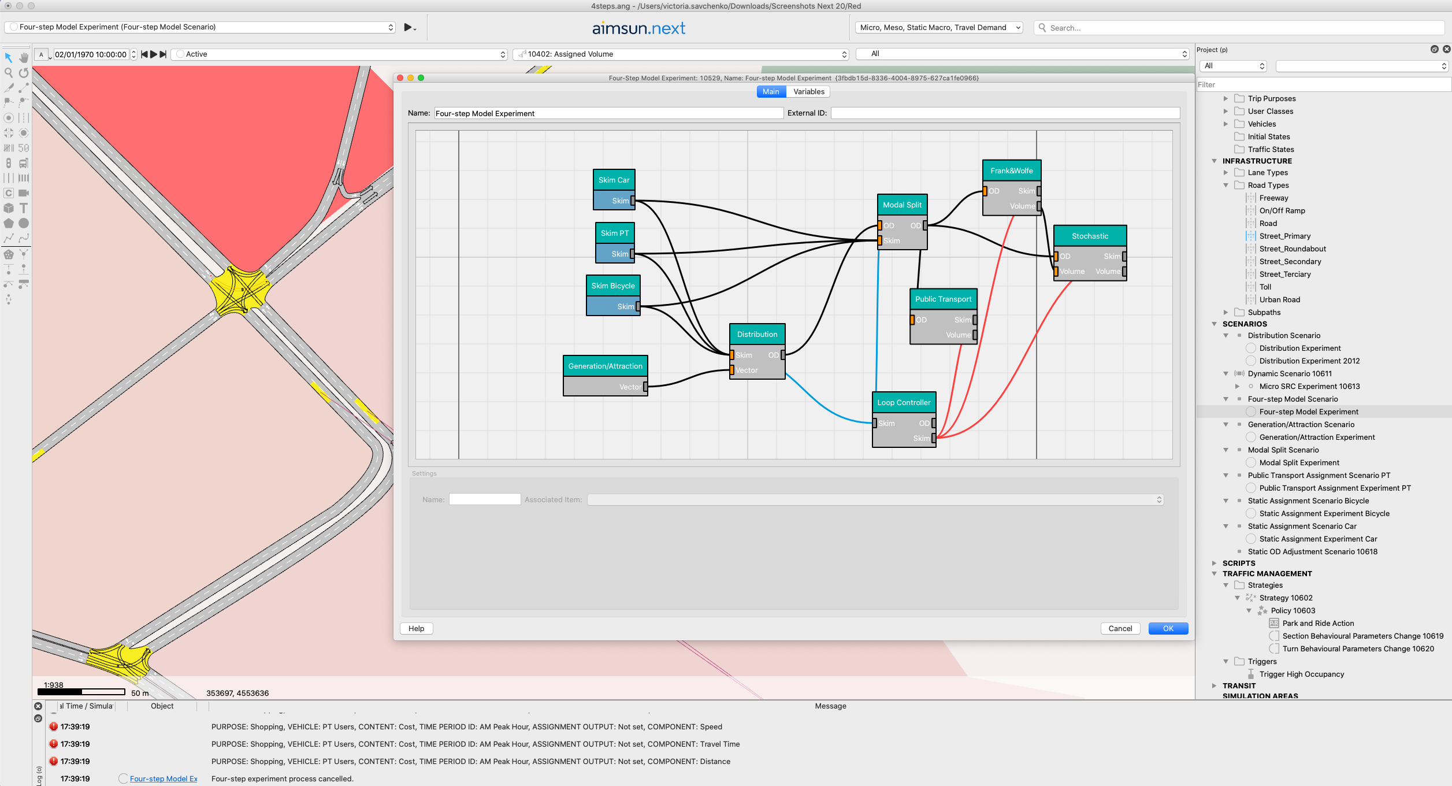The height and width of the screenshot is (786, 1452).
Task: Choose the magnifier zoom tool
Action: pos(9,73)
